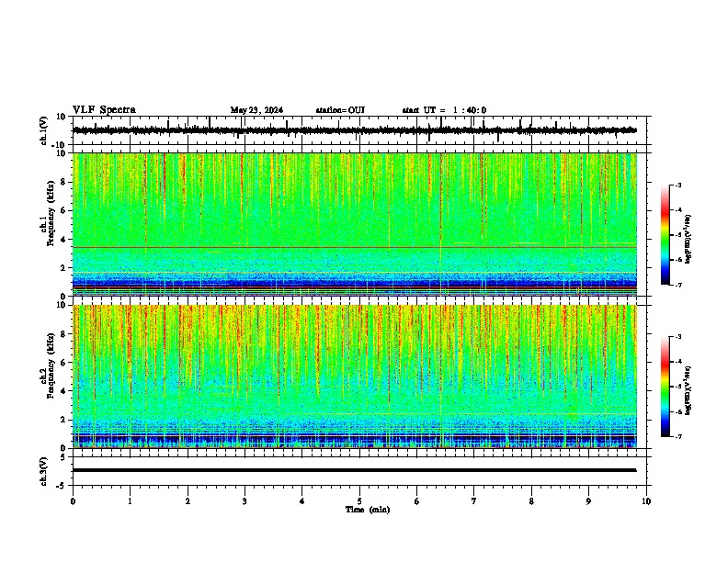728x562 pixels.
Task: Click time axis tick label "9"
Action: (588, 500)
